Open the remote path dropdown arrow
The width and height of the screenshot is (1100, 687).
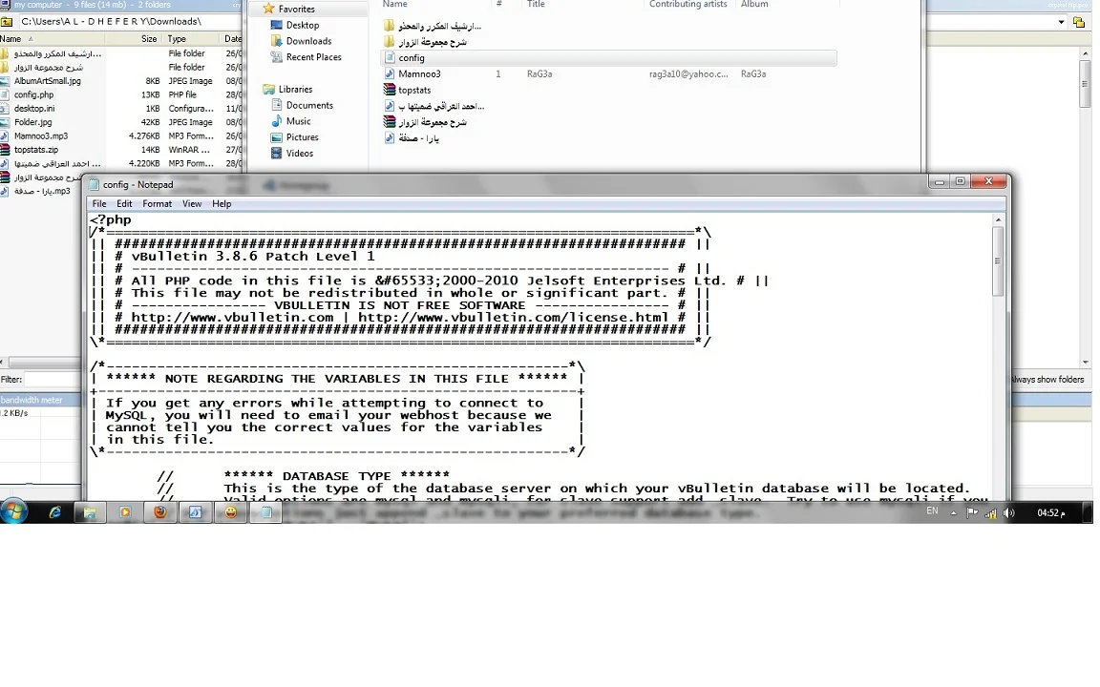click(1062, 22)
